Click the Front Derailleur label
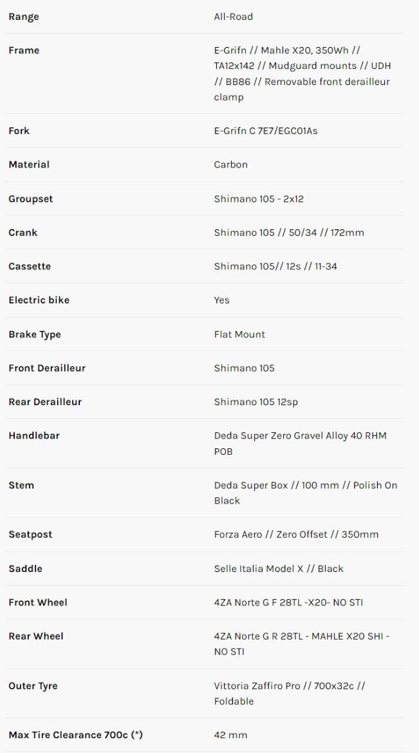This screenshot has height=753, width=419. pos(47,368)
